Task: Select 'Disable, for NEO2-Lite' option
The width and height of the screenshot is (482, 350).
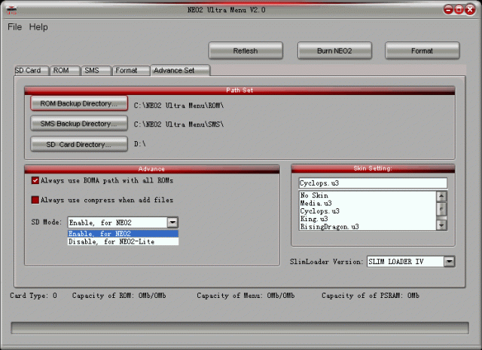Action: (x=123, y=241)
